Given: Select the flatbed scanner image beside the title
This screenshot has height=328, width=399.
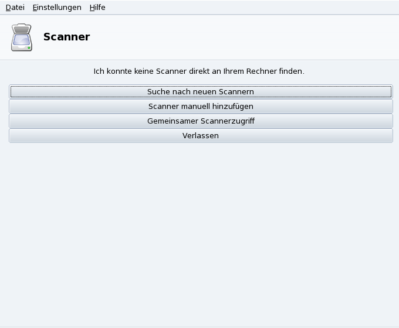Looking at the screenshot, I should 22,37.
